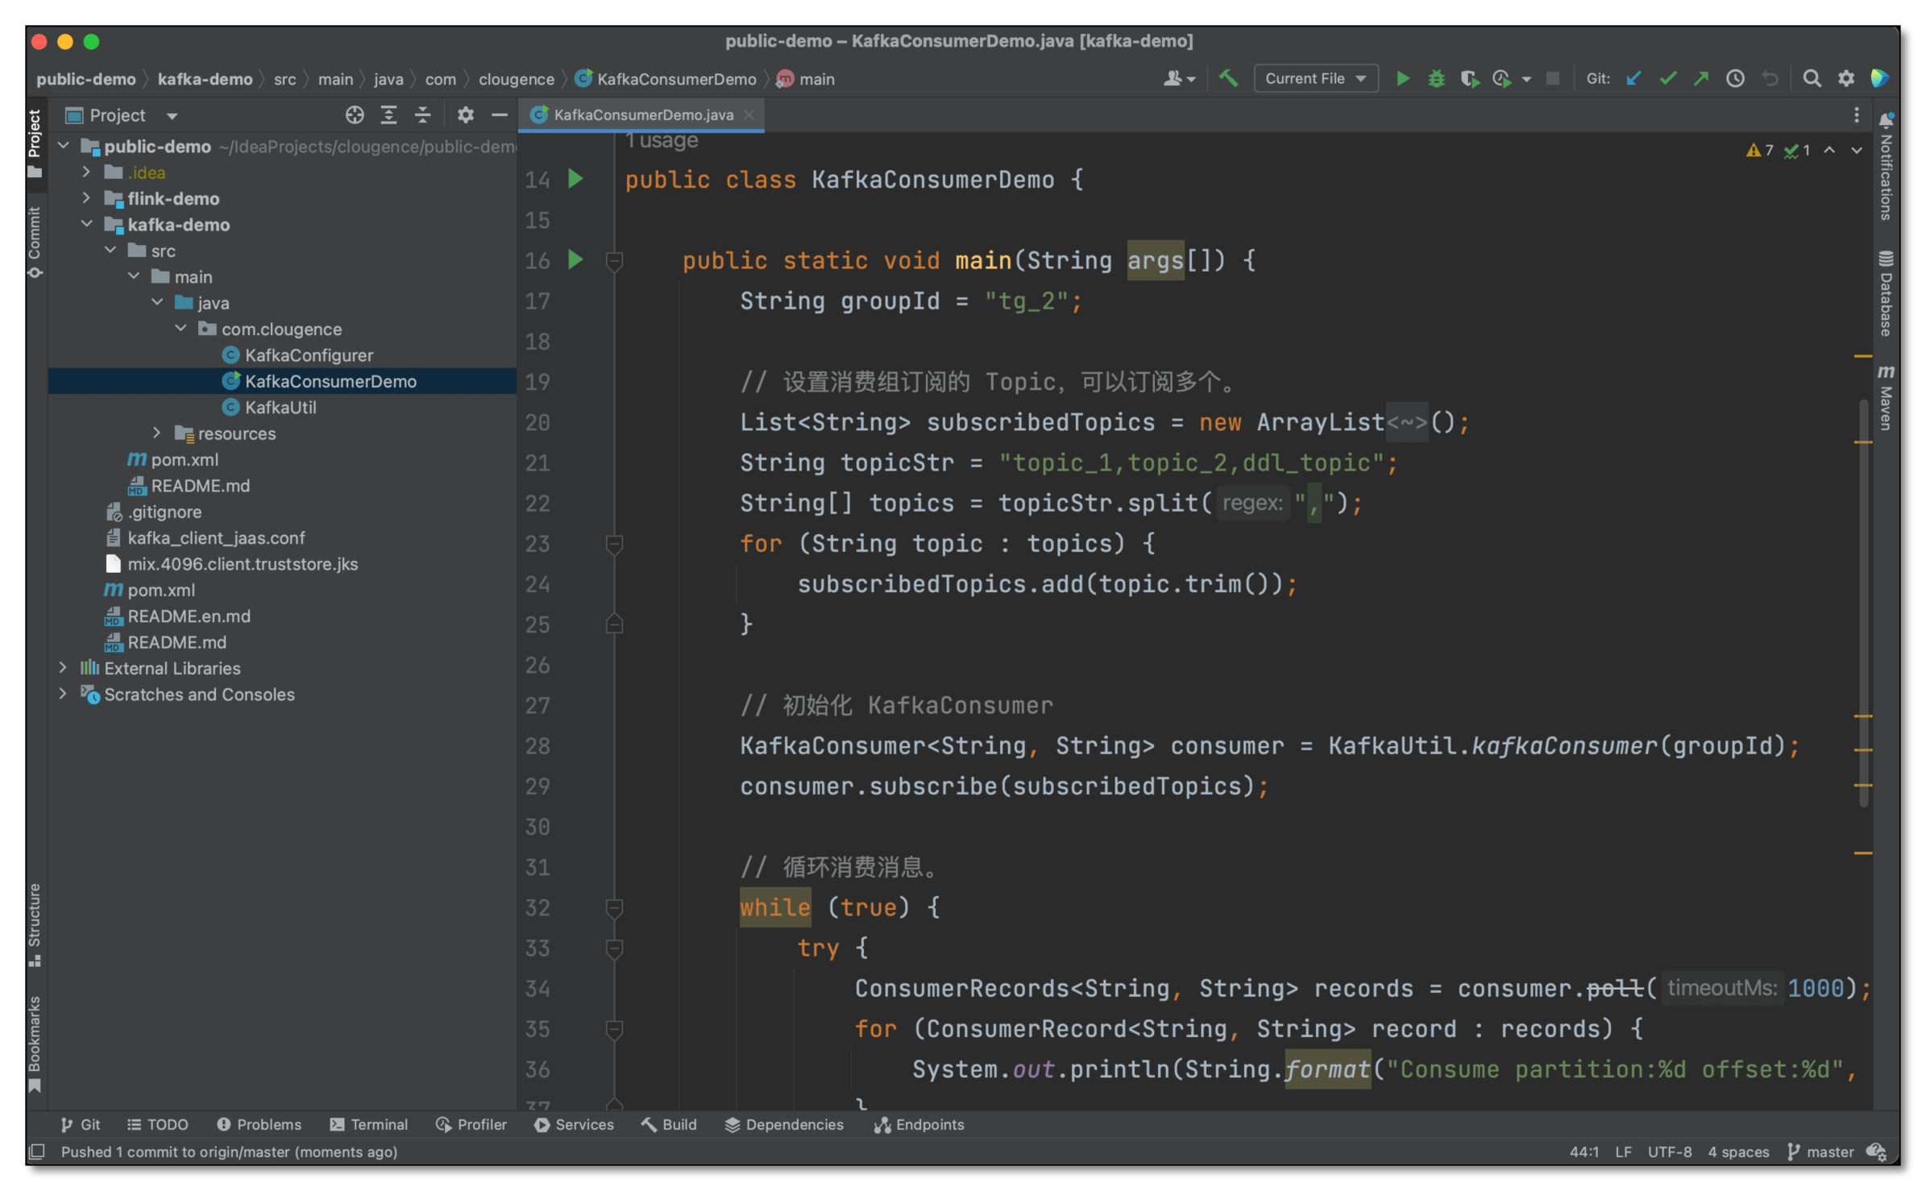Toggle the Bookmarks tool window button
The height and width of the screenshot is (1191, 1926).
(35, 1044)
